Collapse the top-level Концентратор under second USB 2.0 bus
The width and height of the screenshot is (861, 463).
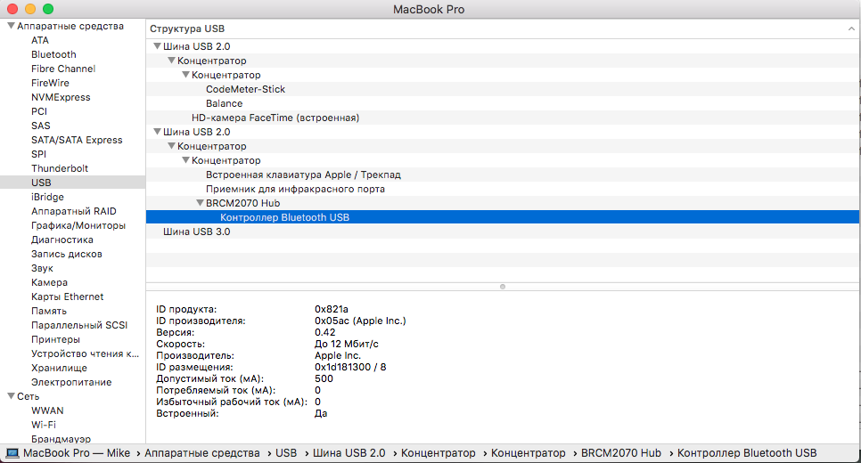pyautogui.click(x=171, y=146)
